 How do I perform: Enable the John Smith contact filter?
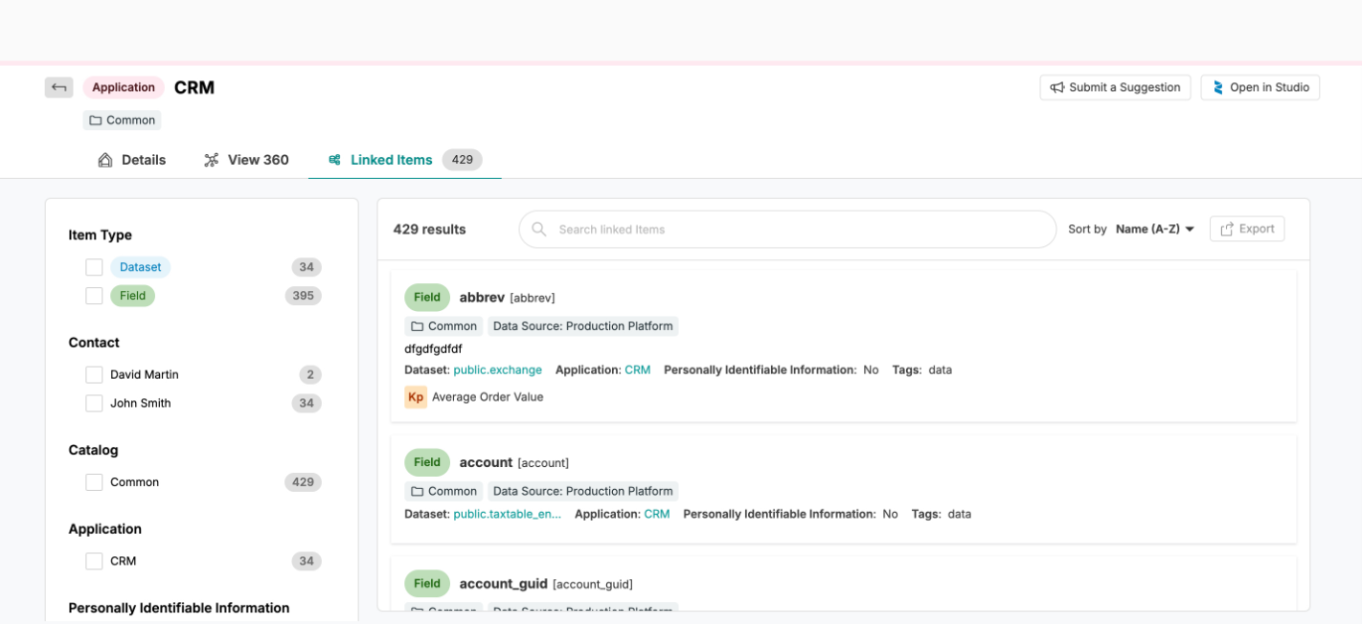click(94, 403)
